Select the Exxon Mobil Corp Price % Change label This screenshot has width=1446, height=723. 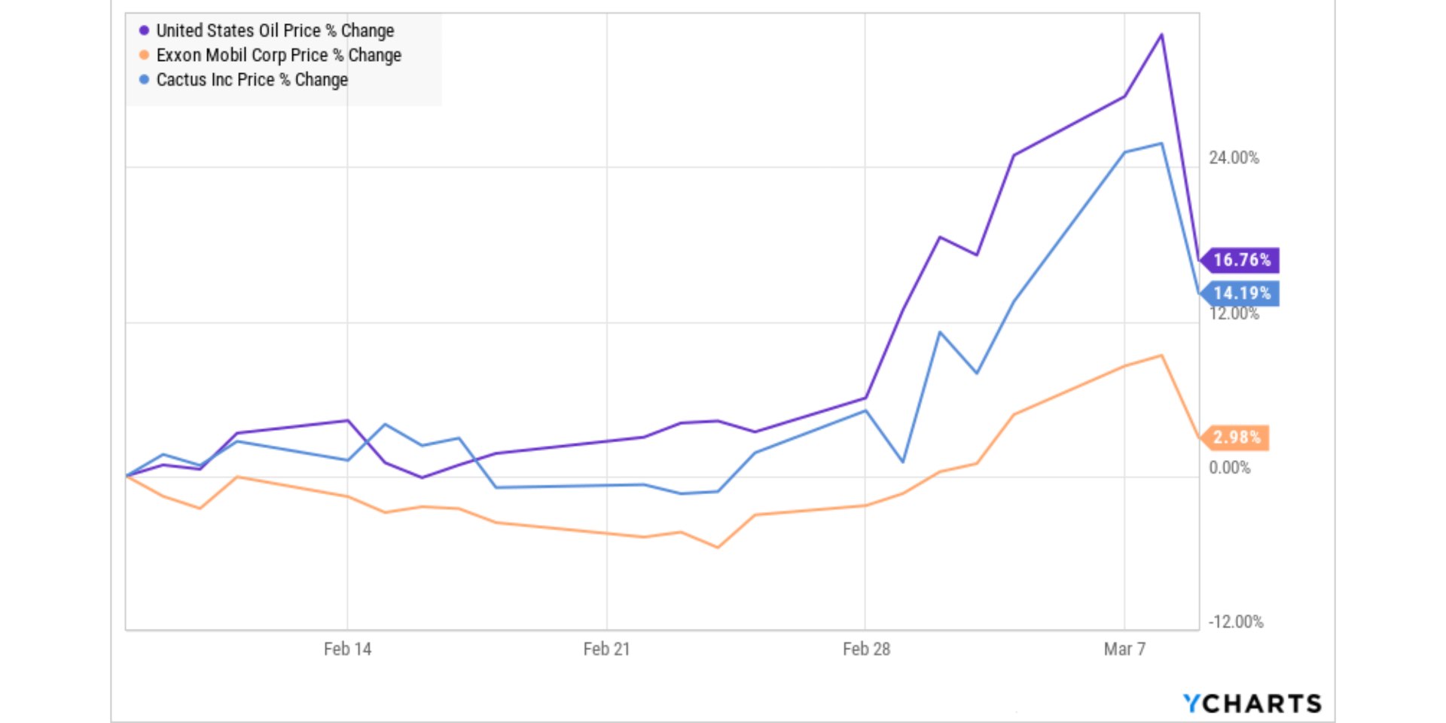coord(279,55)
